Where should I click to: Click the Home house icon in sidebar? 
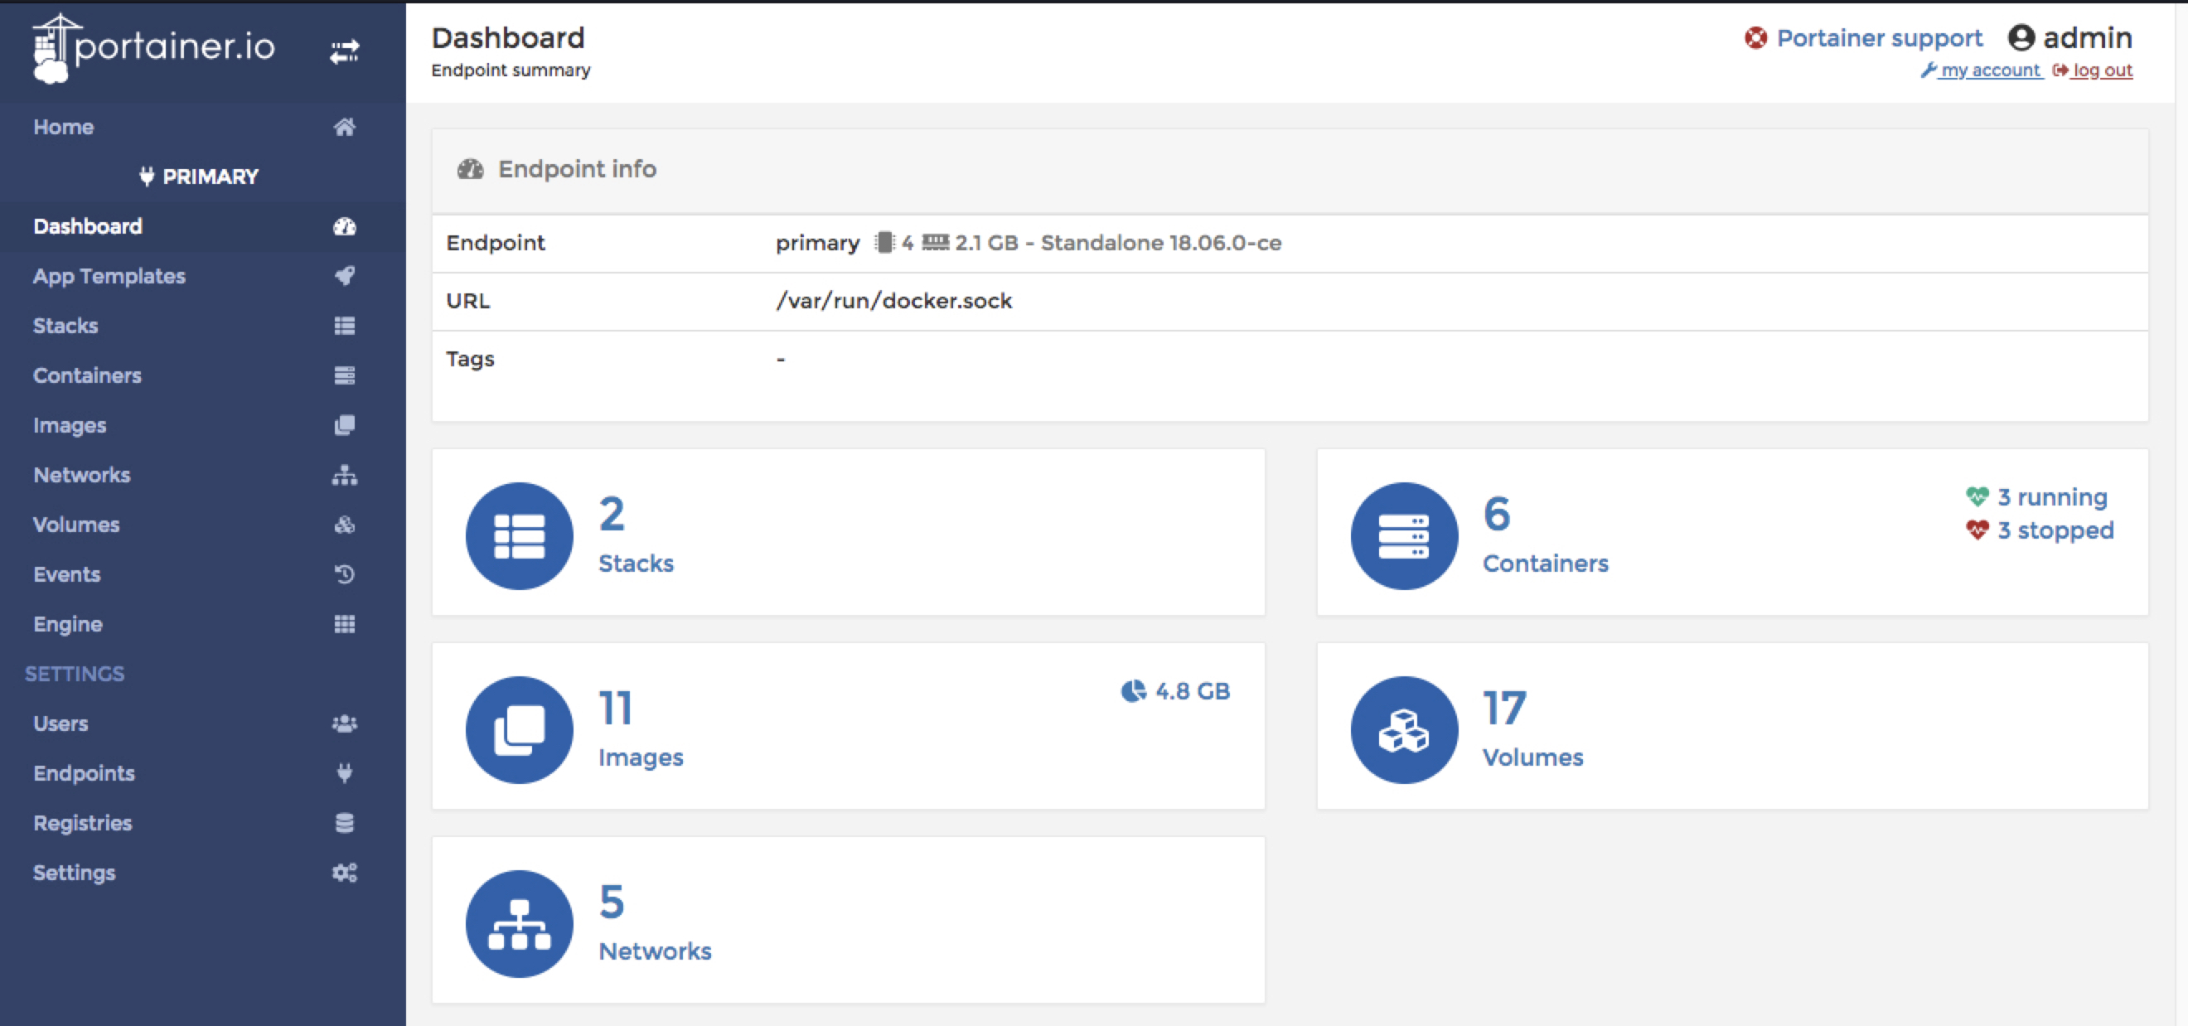click(344, 128)
